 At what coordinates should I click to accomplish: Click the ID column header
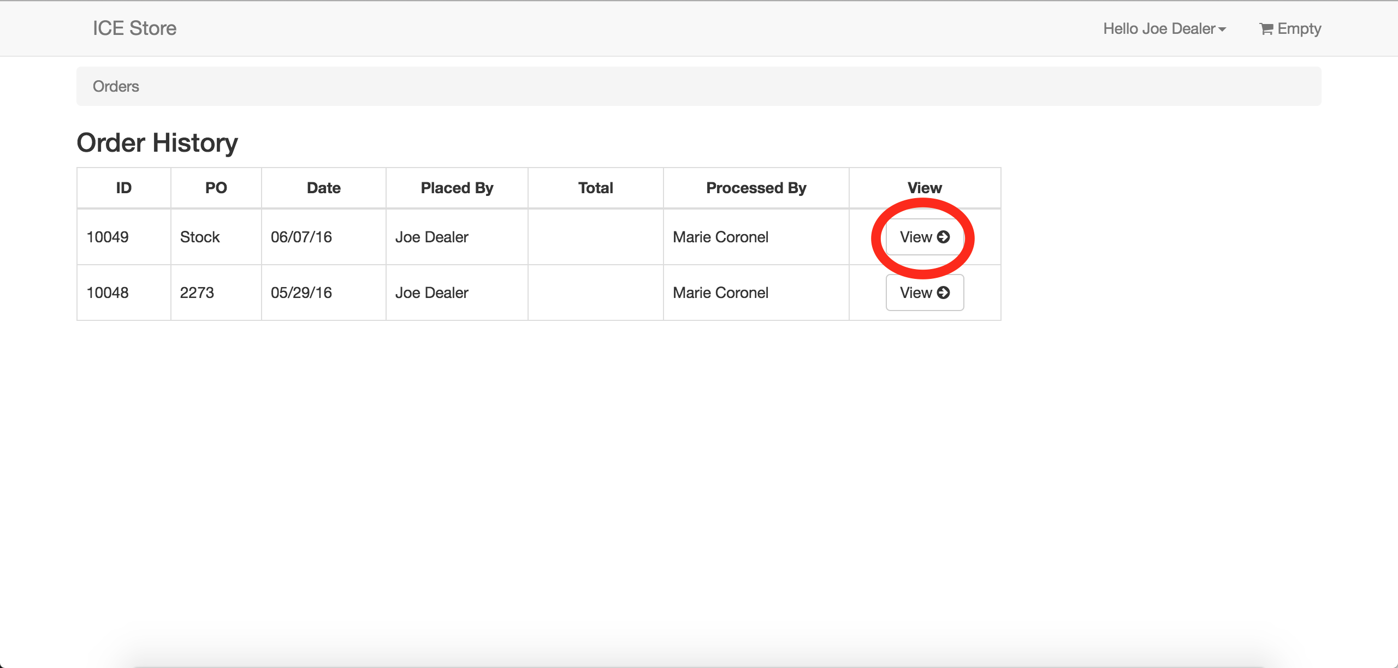tap(123, 188)
